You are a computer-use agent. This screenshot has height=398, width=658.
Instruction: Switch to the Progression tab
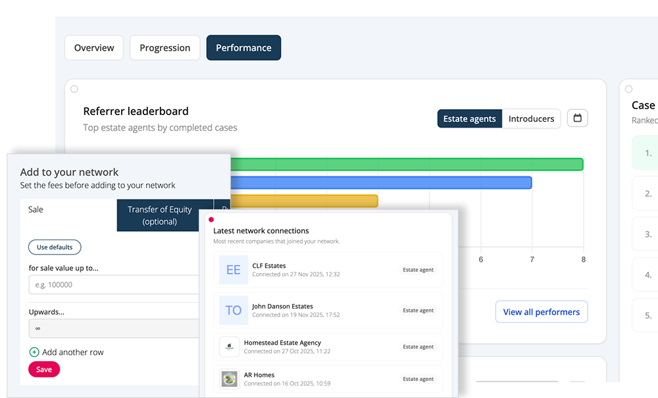[x=164, y=48]
